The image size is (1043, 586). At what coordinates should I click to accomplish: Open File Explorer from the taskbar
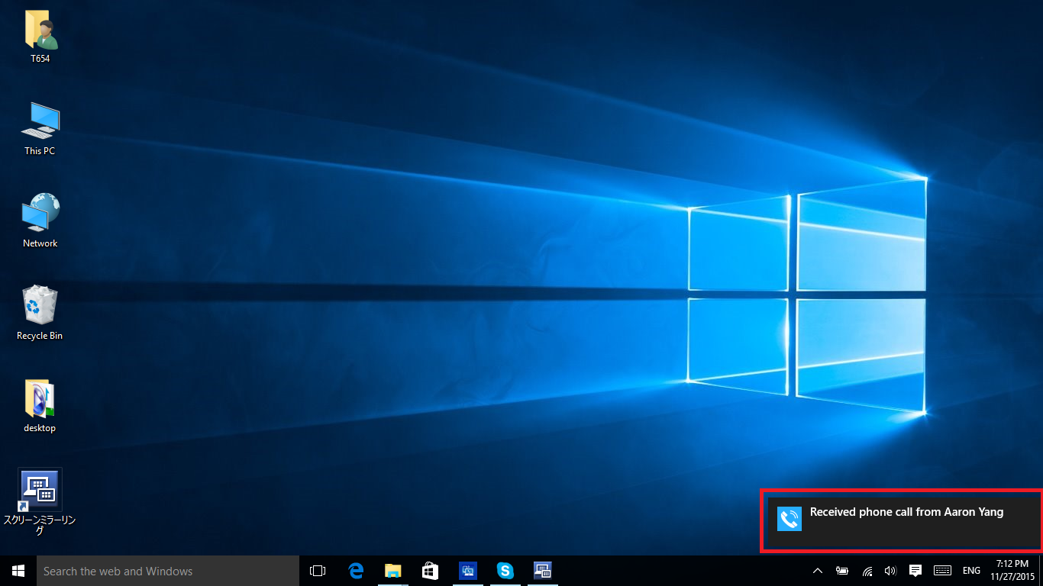[x=393, y=571]
